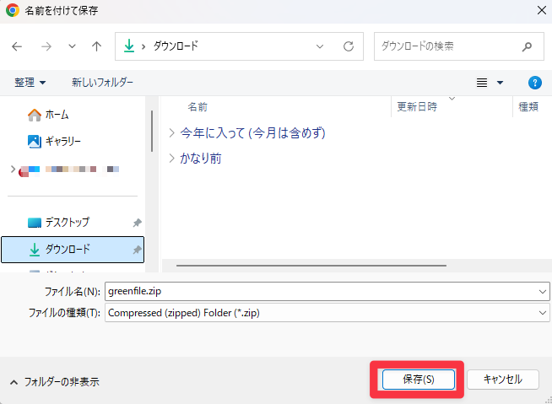Click the ファイル名 input field
This screenshot has width=552, height=404.
pos(321,290)
